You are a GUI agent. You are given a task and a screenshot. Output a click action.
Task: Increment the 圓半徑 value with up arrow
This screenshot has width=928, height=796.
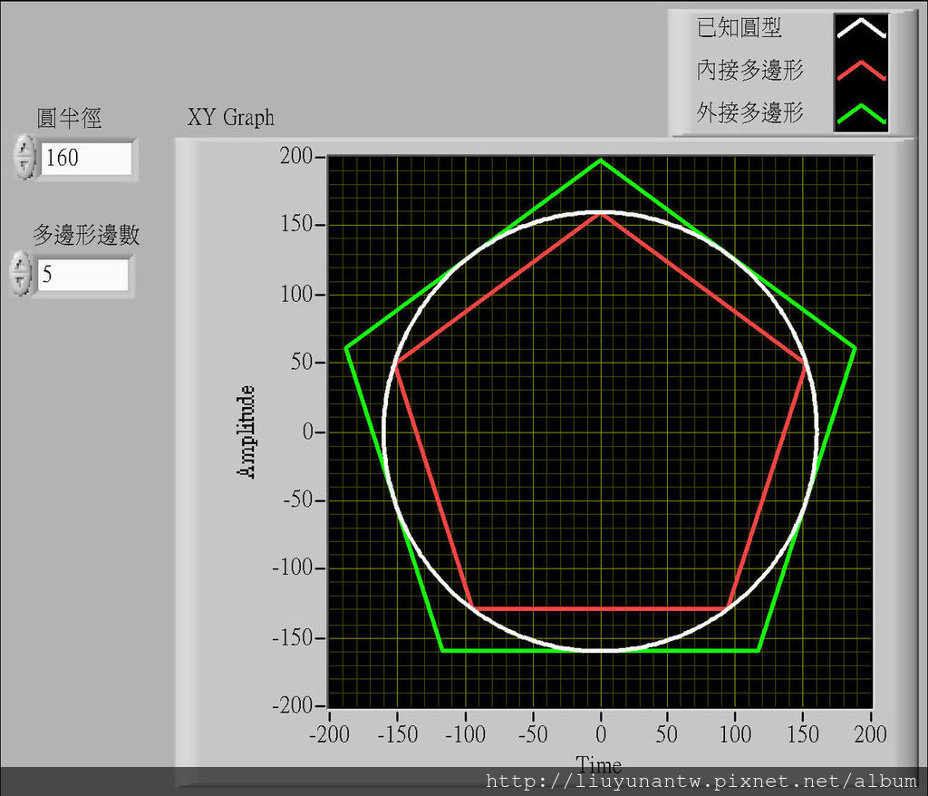(x=24, y=148)
